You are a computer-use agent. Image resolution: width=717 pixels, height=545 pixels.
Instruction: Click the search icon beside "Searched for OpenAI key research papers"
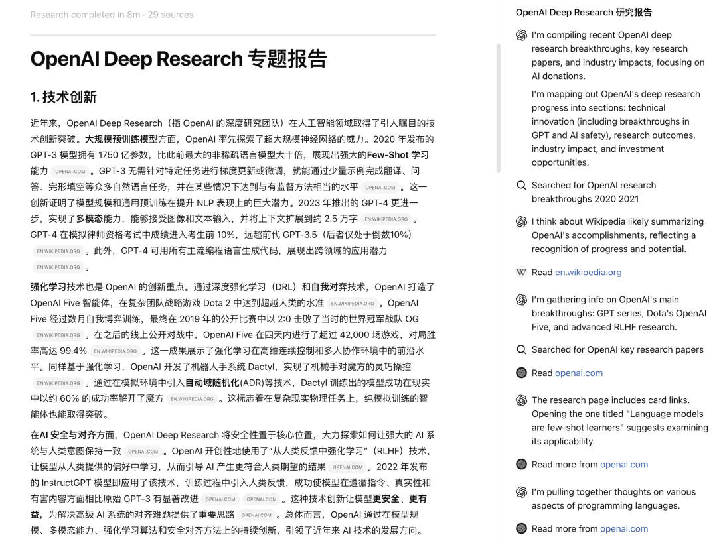click(521, 349)
